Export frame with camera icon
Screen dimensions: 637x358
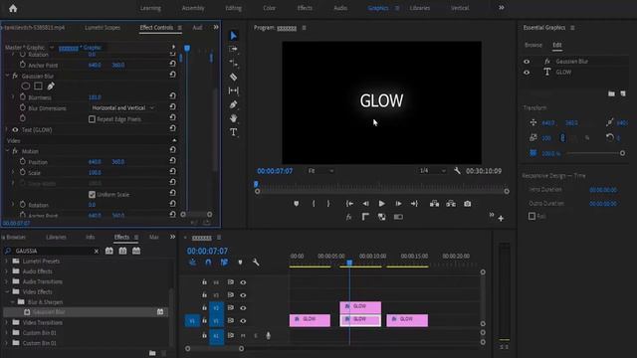tap(467, 204)
